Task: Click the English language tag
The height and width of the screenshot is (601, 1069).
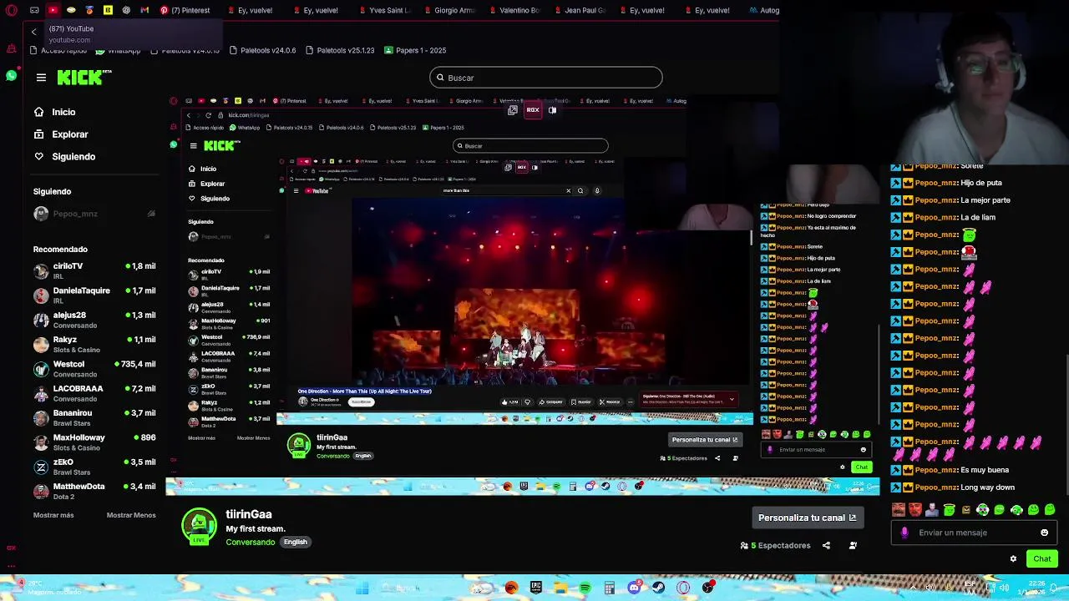Action: pos(295,542)
